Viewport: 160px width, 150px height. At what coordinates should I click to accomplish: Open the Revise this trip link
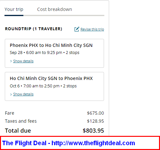tap(92, 29)
